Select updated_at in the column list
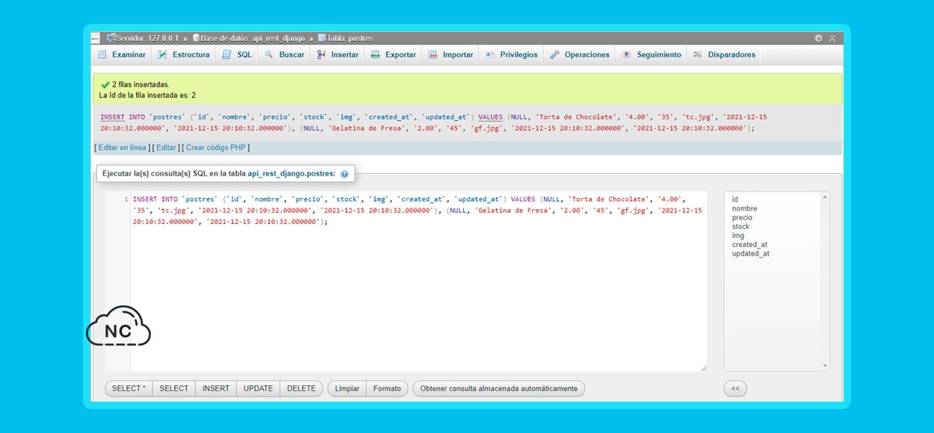 click(750, 253)
